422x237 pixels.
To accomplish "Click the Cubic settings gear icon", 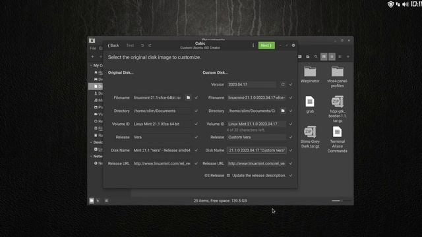I will click(293, 45).
